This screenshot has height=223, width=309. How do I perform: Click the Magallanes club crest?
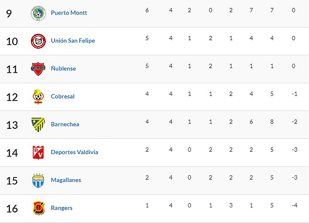[x=38, y=180]
